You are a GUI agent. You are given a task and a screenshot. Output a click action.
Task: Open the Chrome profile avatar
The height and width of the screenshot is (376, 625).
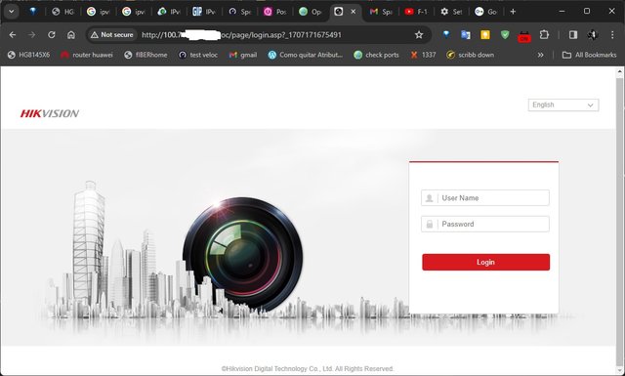tap(593, 35)
